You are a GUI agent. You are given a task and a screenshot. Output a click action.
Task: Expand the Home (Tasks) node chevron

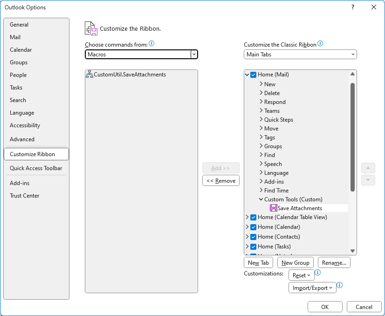pos(247,247)
